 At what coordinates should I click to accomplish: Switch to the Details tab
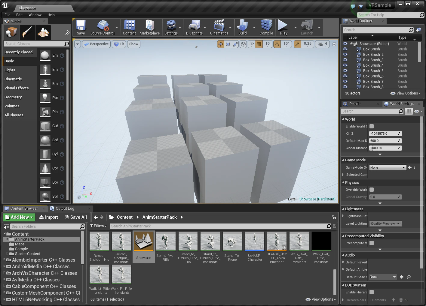(x=355, y=104)
